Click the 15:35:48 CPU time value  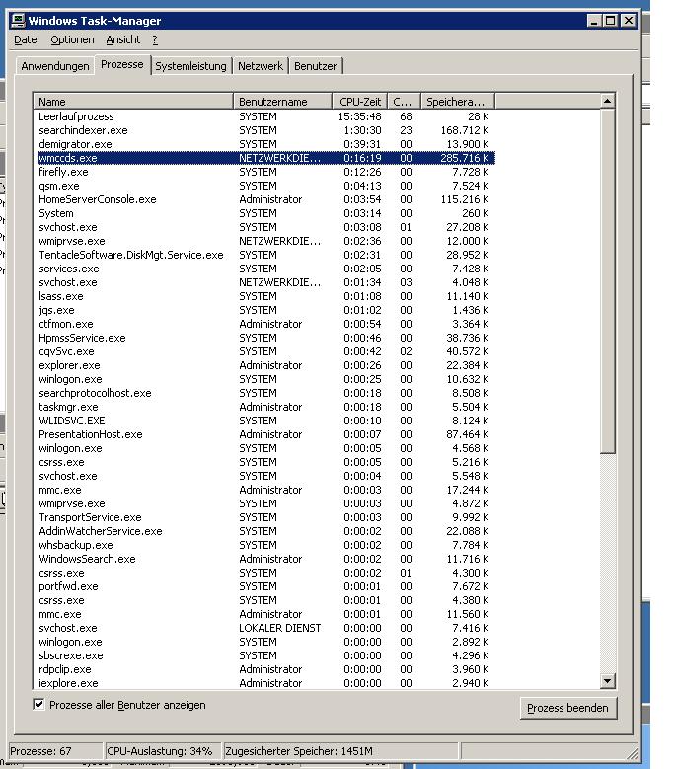pos(360,116)
